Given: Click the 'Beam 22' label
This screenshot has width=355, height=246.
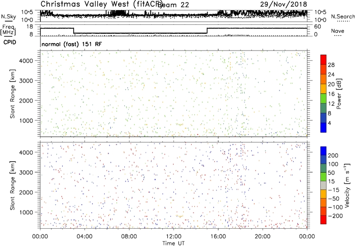Looking at the screenshot, I should pos(173,5).
